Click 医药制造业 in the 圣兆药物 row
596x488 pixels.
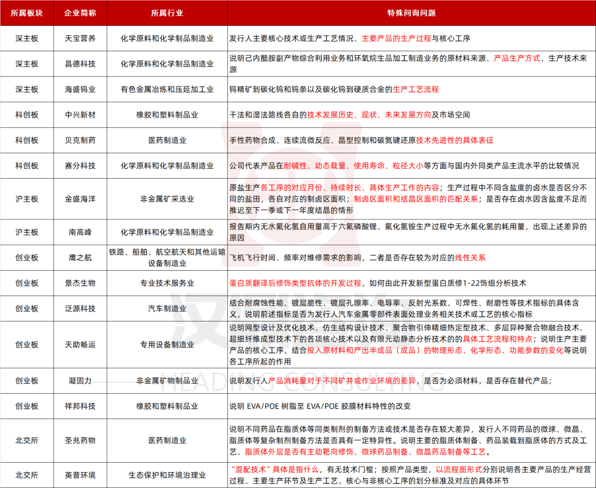(167, 441)
